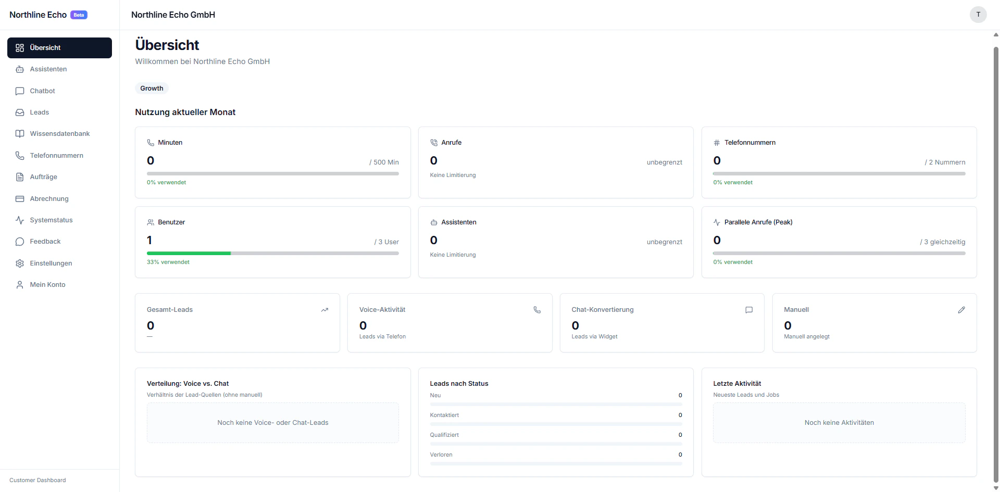Click the pencil icon on the Manuell card

click(x=961, y=310)
